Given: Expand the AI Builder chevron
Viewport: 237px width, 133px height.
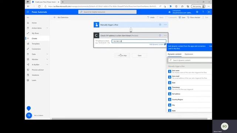Looking at the screenshot, I should click(x=47, y=65).
